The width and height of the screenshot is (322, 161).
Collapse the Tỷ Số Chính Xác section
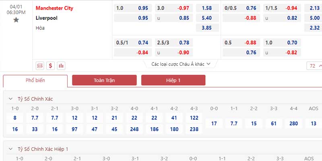pyautogui.click(x=11, y=99)
